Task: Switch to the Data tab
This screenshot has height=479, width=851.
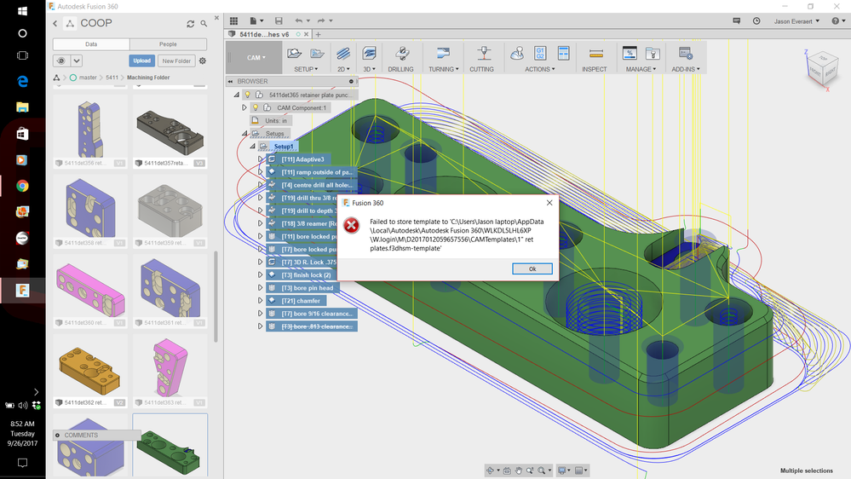Action: point(91,44)
